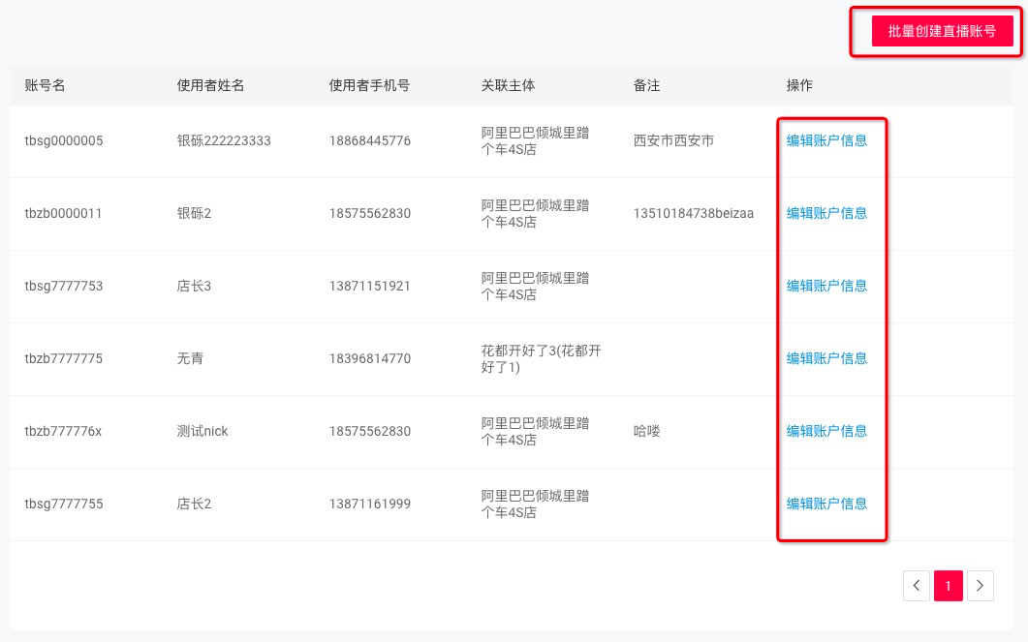Click phone number 18396814770
This screenshot has width=1028, height=642.
pos(370,358)
